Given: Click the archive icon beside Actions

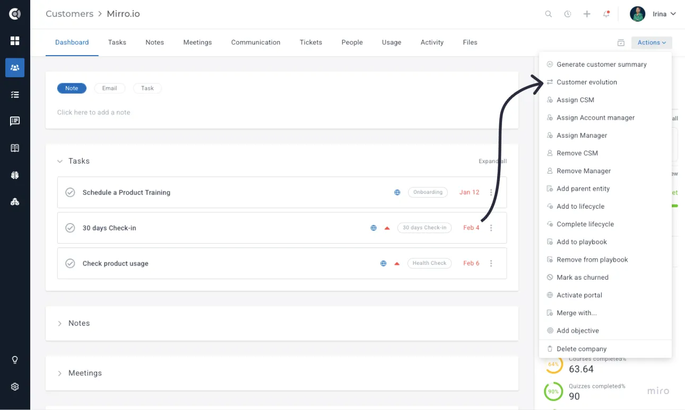Looking at the screenshot, I should click(621, 43).
